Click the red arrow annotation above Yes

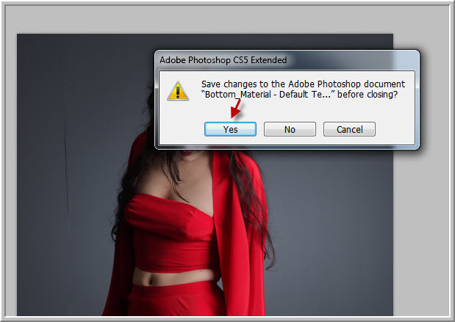[236, 109]
